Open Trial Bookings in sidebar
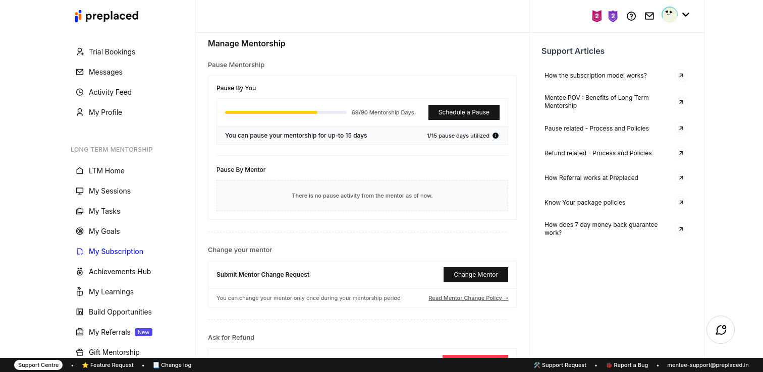763x372 pixels. pyautogui.click(x=112, y=52)
